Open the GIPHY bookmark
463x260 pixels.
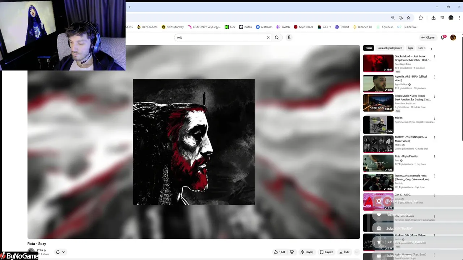pos(324,27)
